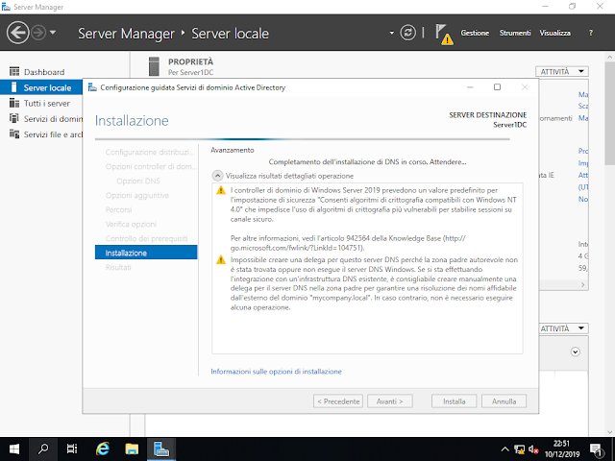Click the Tutti i server icon
The image size is (615, 461).
[14, 103]
